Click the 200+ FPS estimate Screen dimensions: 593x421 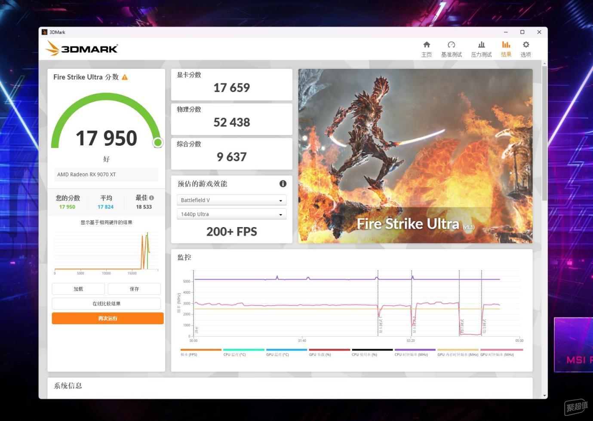232,231
